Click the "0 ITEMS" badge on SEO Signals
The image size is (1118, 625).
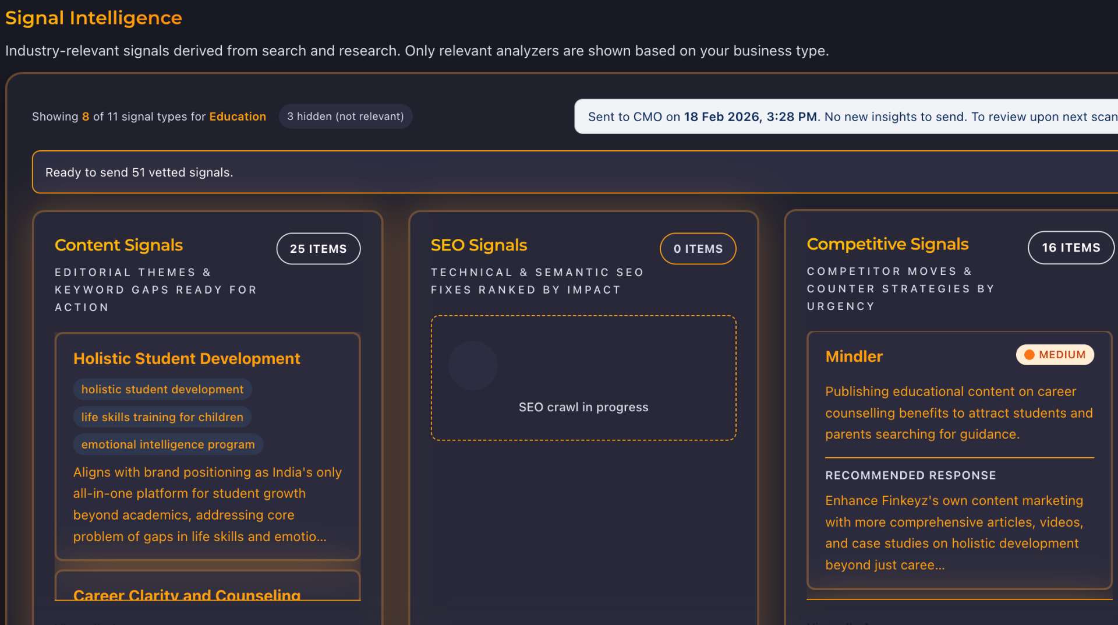pos(698,248)
